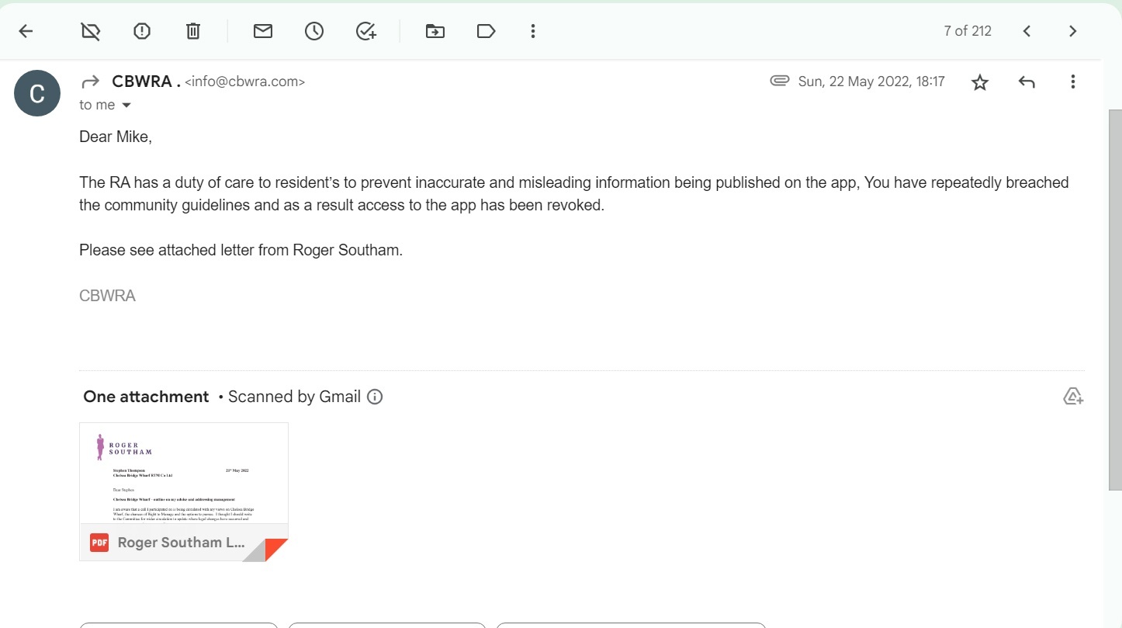Image resolution: width=1122 pixels, height=628 pixels.
Task: Reply using the arrow icon
Action: tap(1027, 82)
